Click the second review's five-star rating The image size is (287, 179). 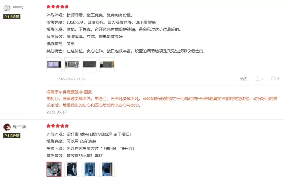[x=58, y=126]
